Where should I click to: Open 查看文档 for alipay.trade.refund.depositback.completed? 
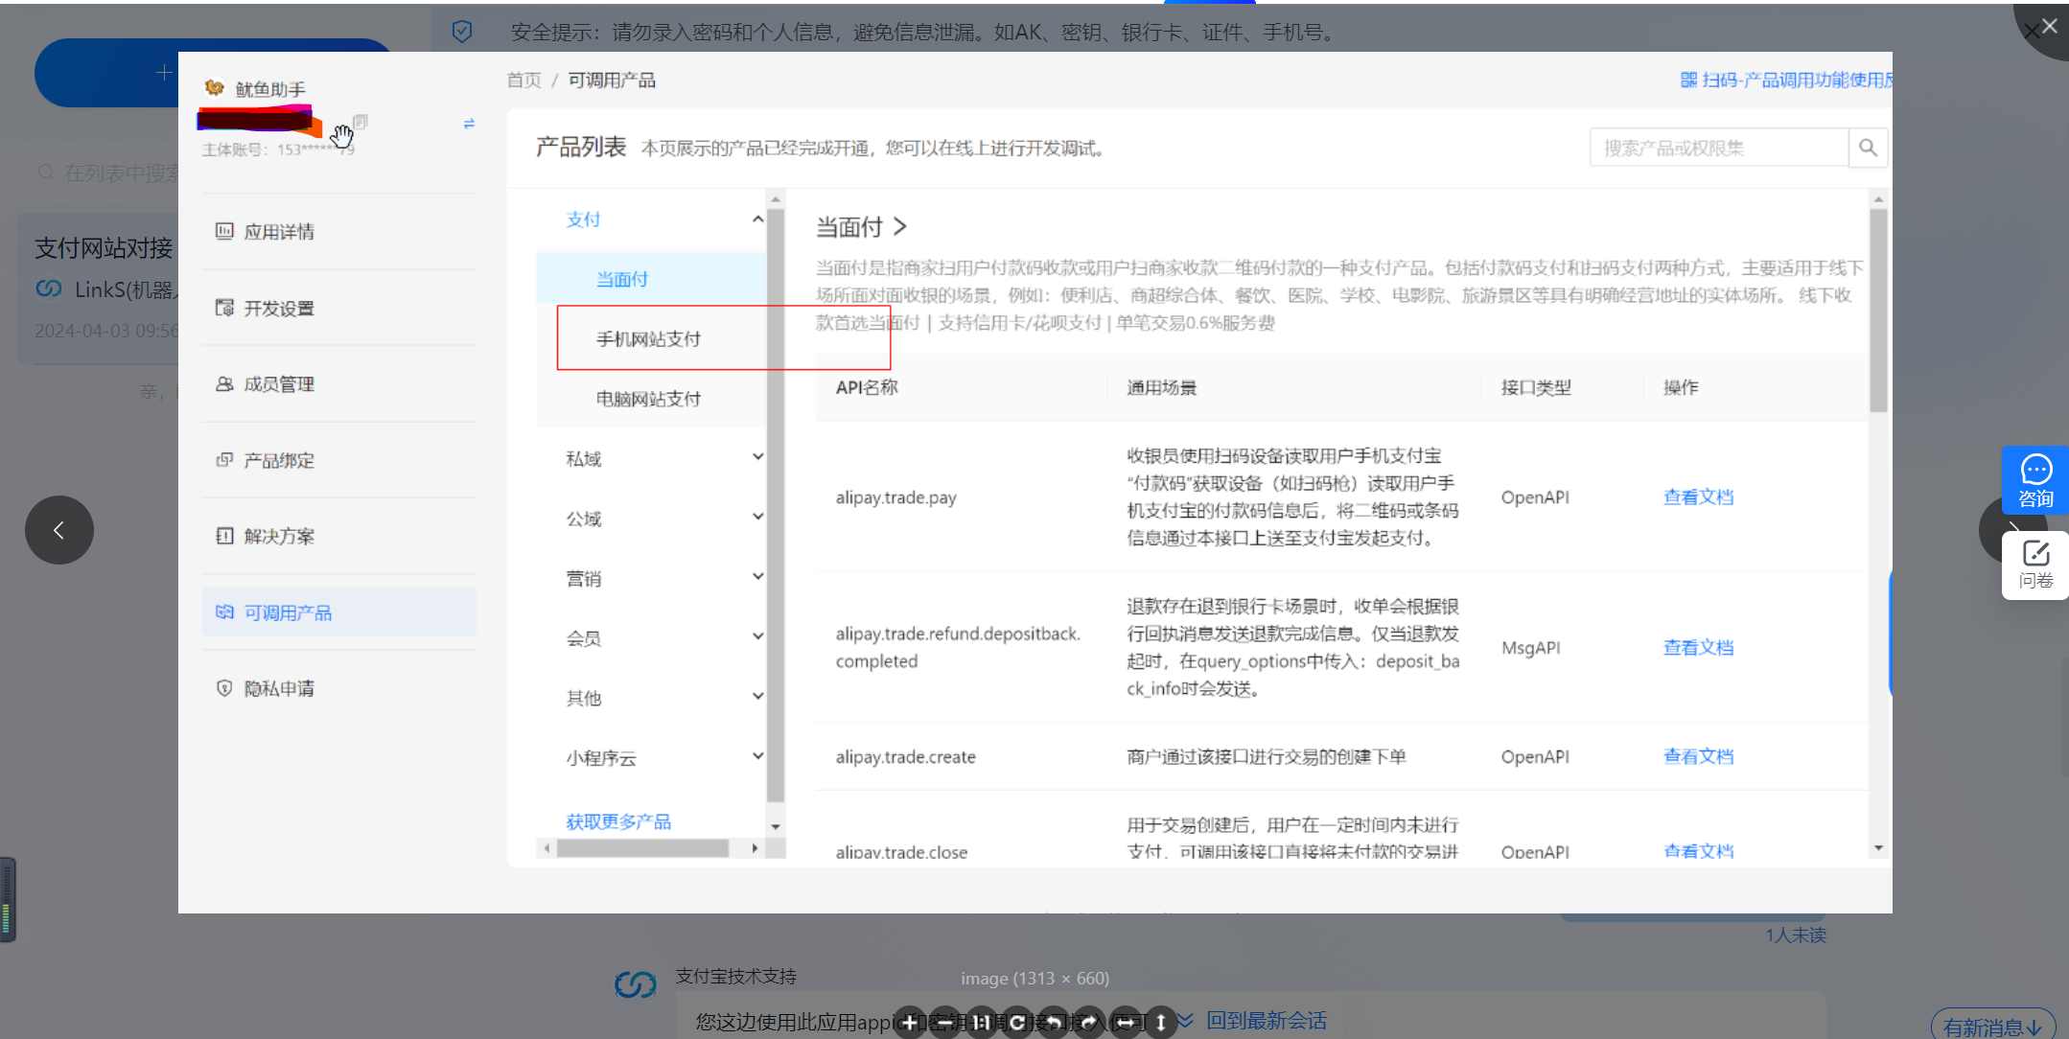pos(1698,647)
